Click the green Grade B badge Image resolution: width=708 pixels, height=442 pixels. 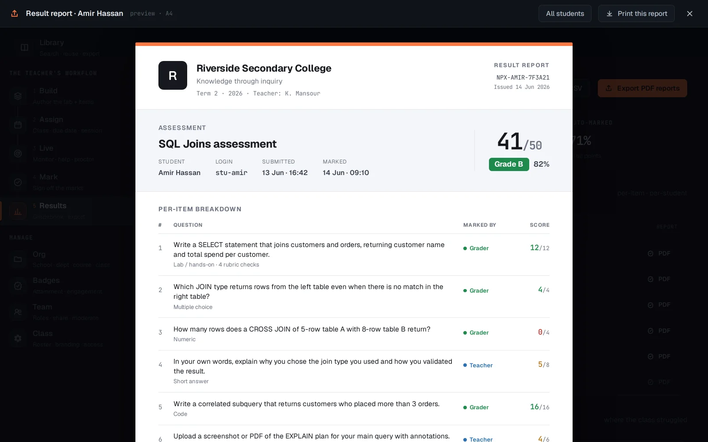click(509, 164)
